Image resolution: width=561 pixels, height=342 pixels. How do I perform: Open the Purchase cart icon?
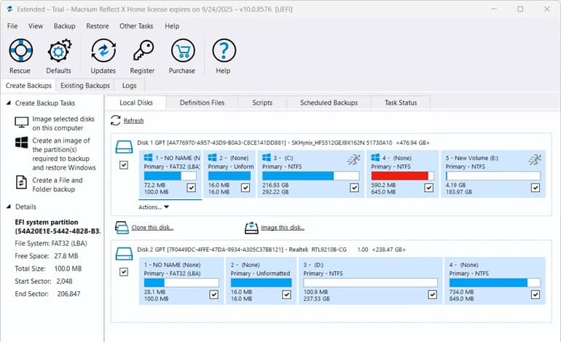183,50
